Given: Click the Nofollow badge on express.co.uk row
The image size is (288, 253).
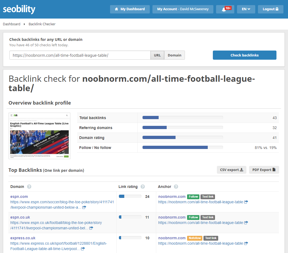Looking at the screenshot, I should (x=195, y=238).
